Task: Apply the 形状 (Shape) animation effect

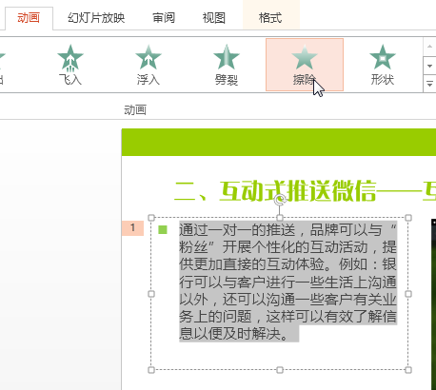Action: point(383,65)
